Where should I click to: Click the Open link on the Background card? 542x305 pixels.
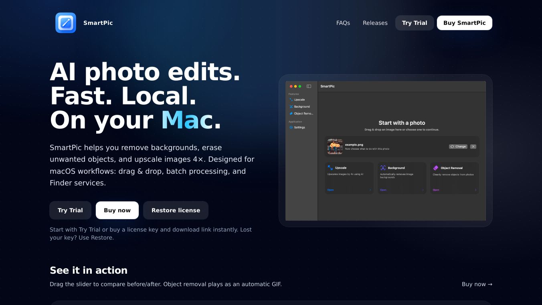click(x=383, y=190)
